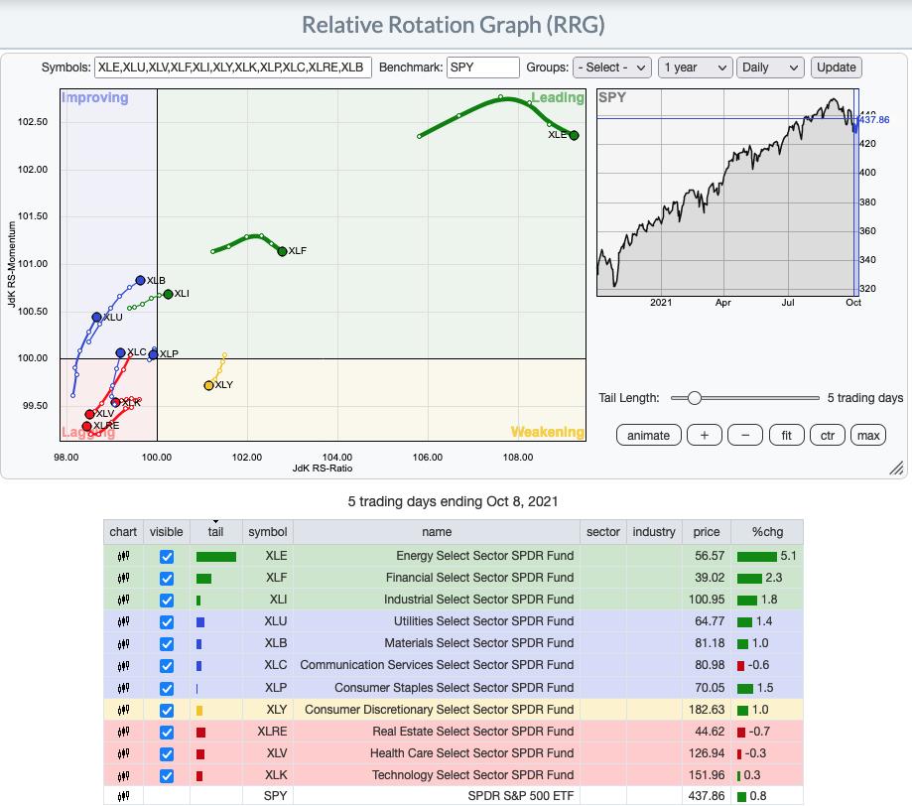Open the chart icon for XLB row
Image resolution: width=912 pixels, height=806 pixels.
123,643
